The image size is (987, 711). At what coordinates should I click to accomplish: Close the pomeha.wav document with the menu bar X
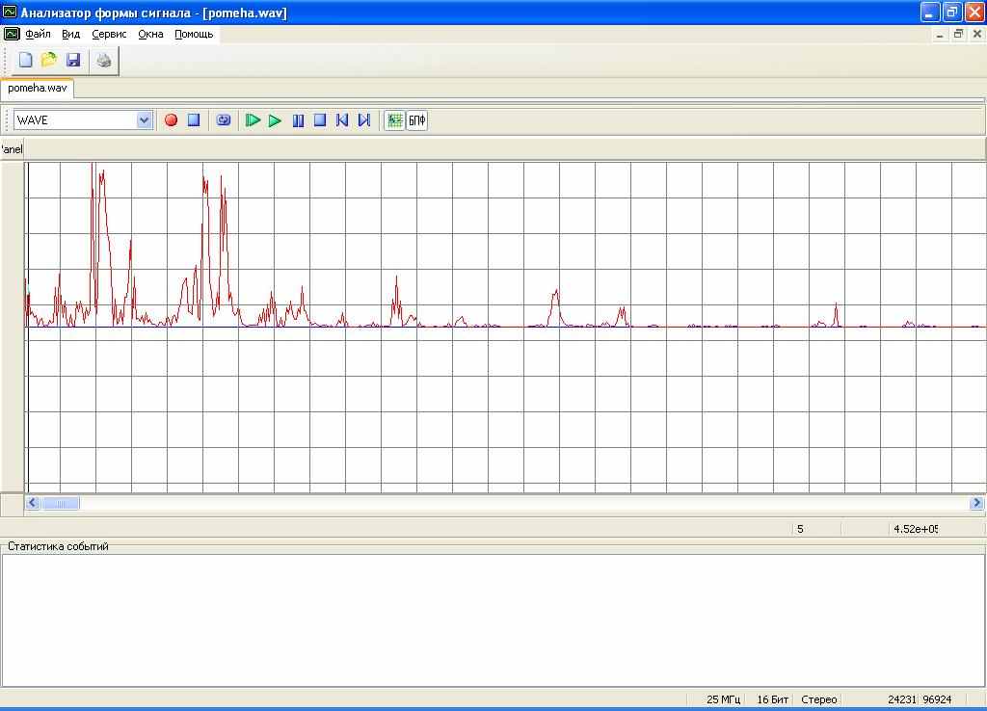977,34
